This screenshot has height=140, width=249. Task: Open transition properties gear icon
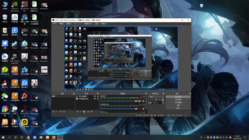[162, 100]
